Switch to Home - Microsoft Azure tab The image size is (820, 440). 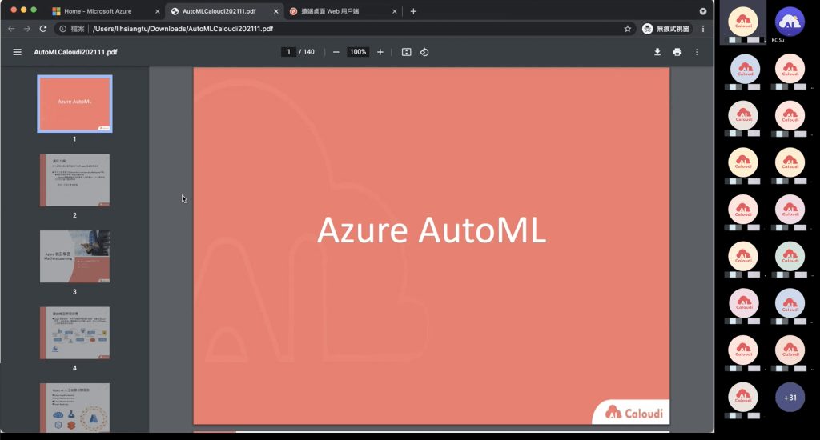[x=97, y=11]
